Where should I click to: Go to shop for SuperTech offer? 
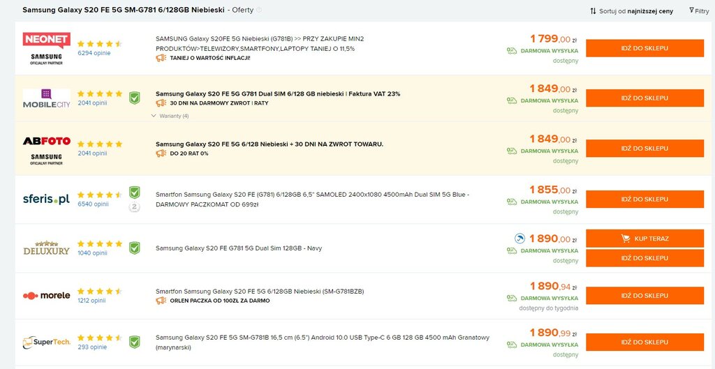coord(644,342)
